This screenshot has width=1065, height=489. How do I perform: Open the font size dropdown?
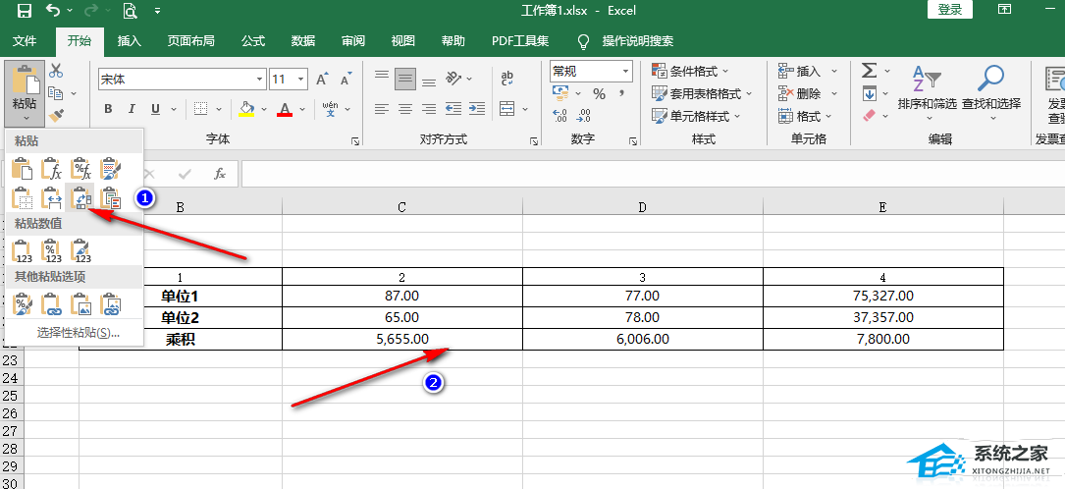301,80
